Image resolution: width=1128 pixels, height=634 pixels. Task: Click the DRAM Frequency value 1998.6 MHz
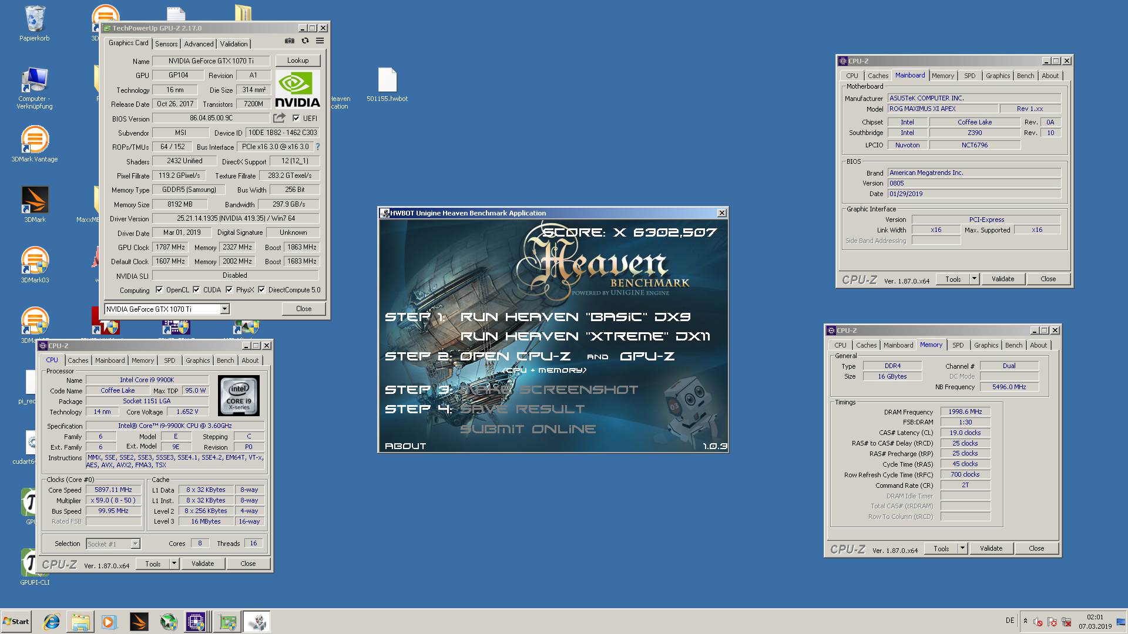(x=965, y=412)
